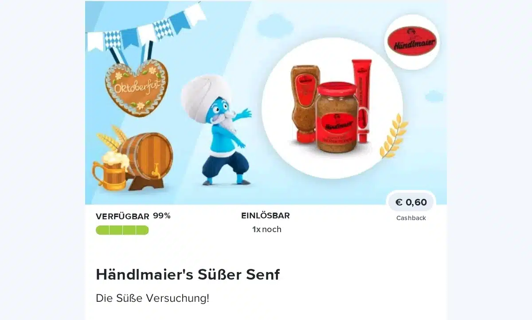Click the round product image circle
The height and width of the screenshot is (320, 532).
332,108
